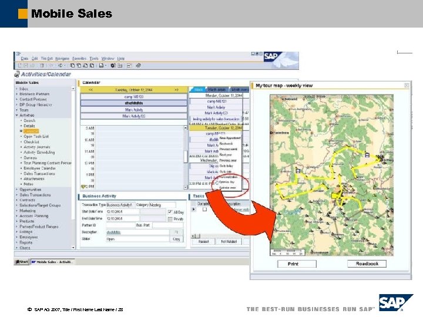423x317 pixels.
Task: Choose New Appointment in context menu
Action: coord(230,138)
